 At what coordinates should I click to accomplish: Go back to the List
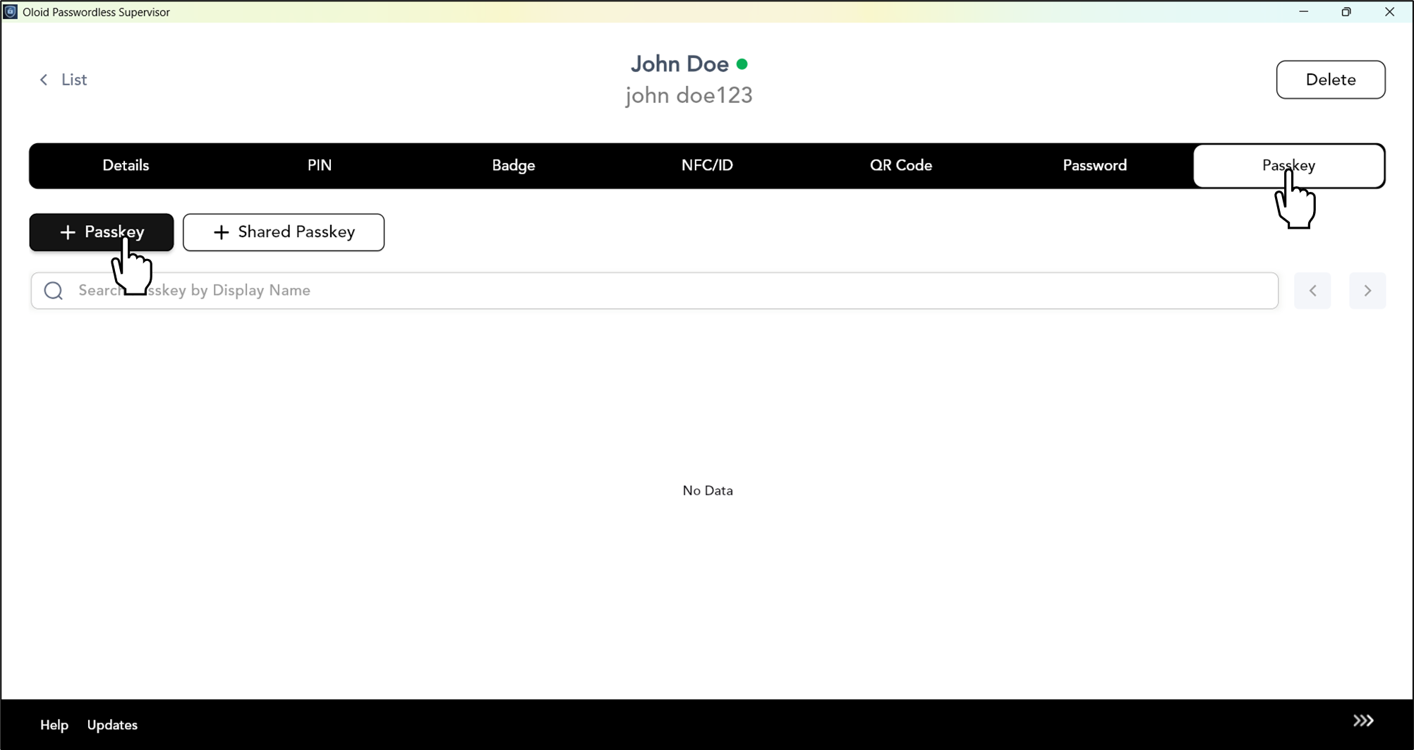coord(63,80)
